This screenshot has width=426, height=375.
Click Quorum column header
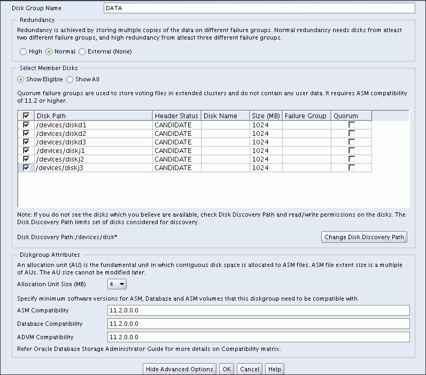click(x=351, y=116)
